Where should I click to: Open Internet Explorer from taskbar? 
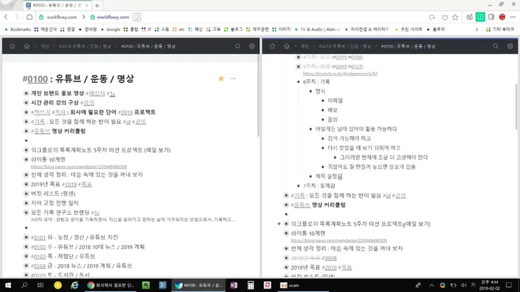pyautogui.click(x=74, y=285)
